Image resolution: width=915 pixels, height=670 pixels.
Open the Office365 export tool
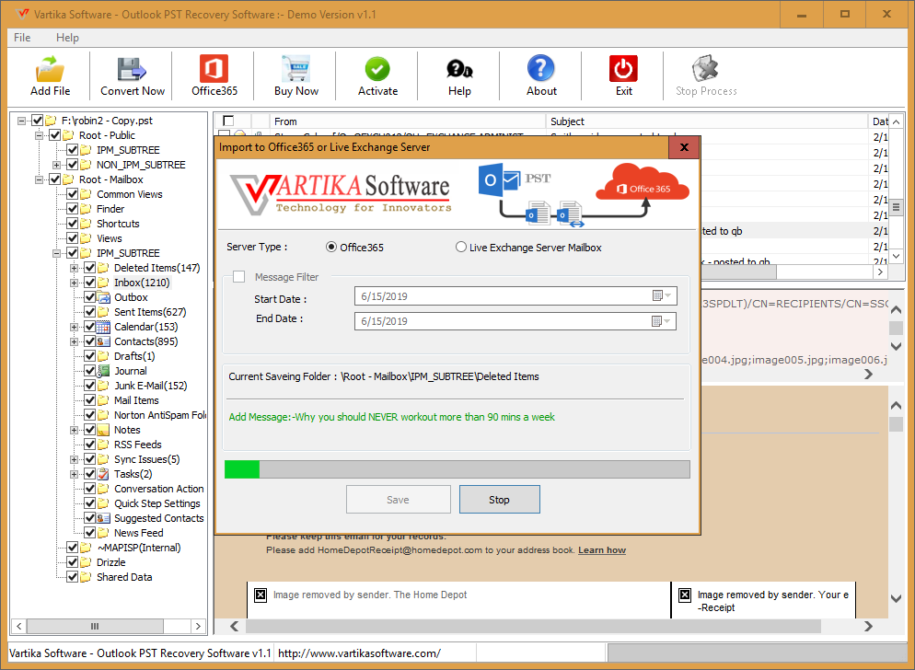click(214, 69)
